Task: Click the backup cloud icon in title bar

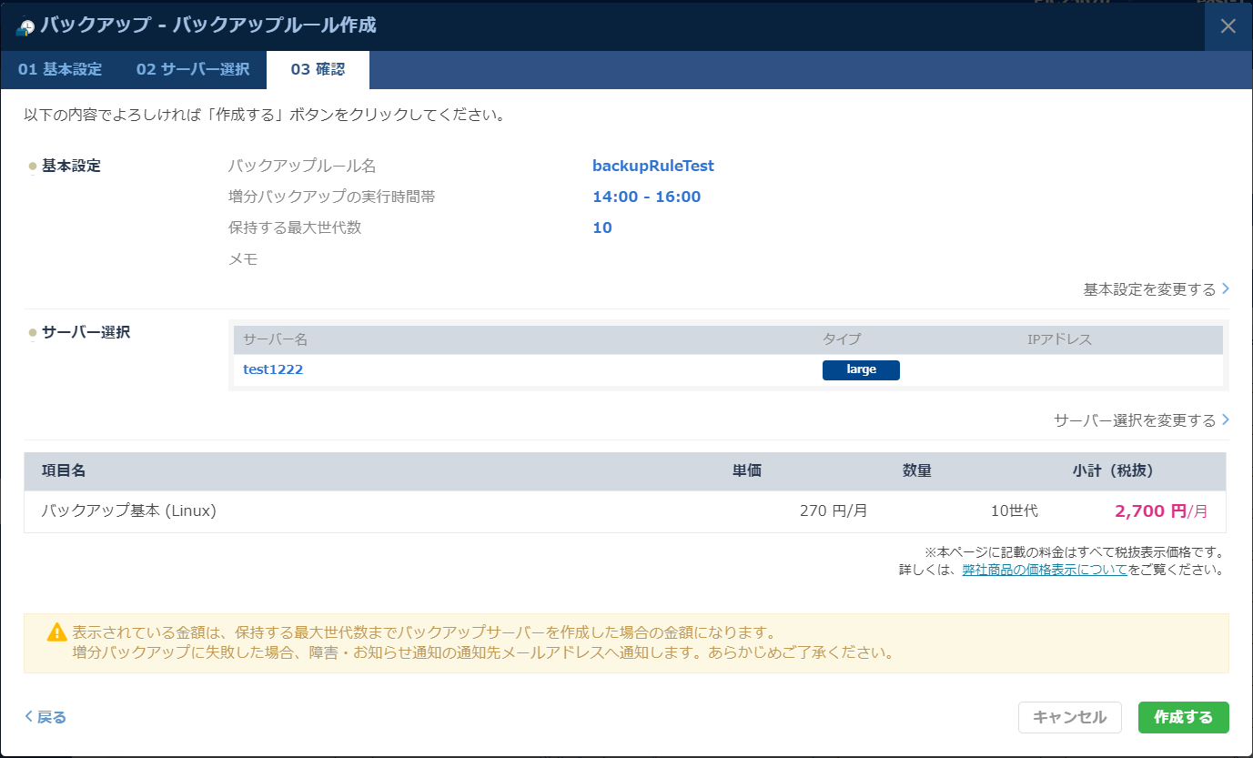Action: [x=25, y=26]
